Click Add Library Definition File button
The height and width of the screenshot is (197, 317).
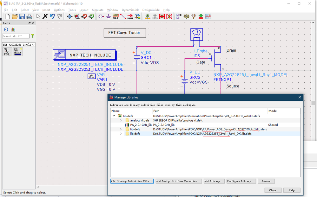coord(132,181)
